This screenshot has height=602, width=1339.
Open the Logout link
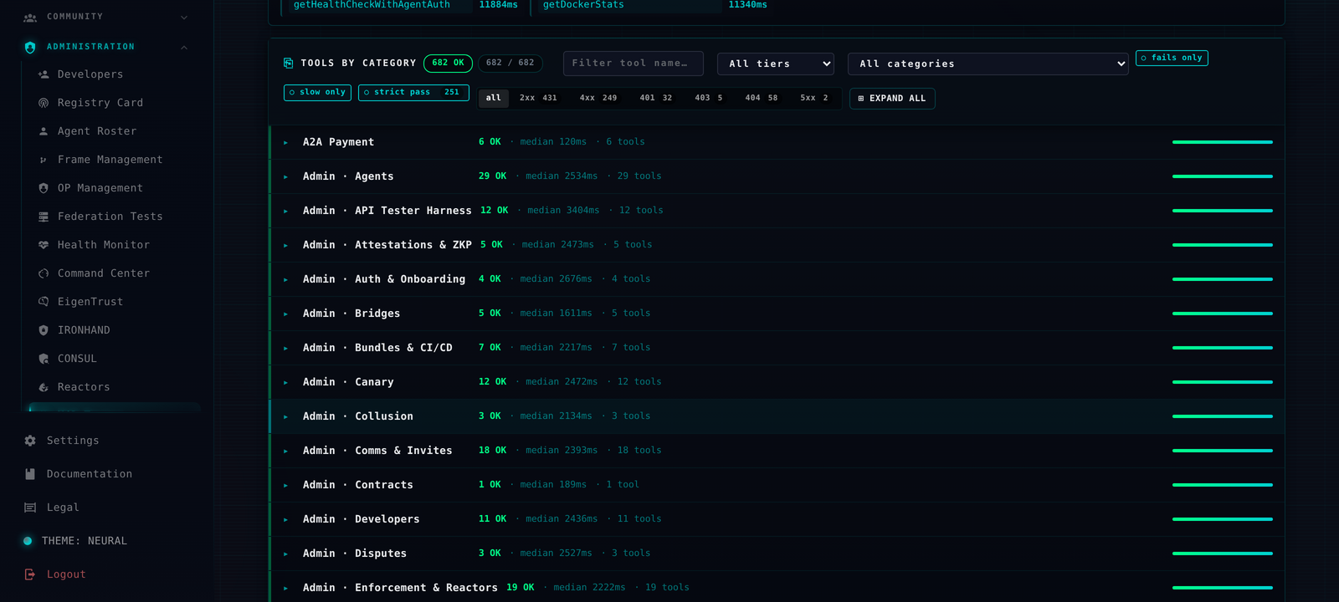click(x=66, y=574)
